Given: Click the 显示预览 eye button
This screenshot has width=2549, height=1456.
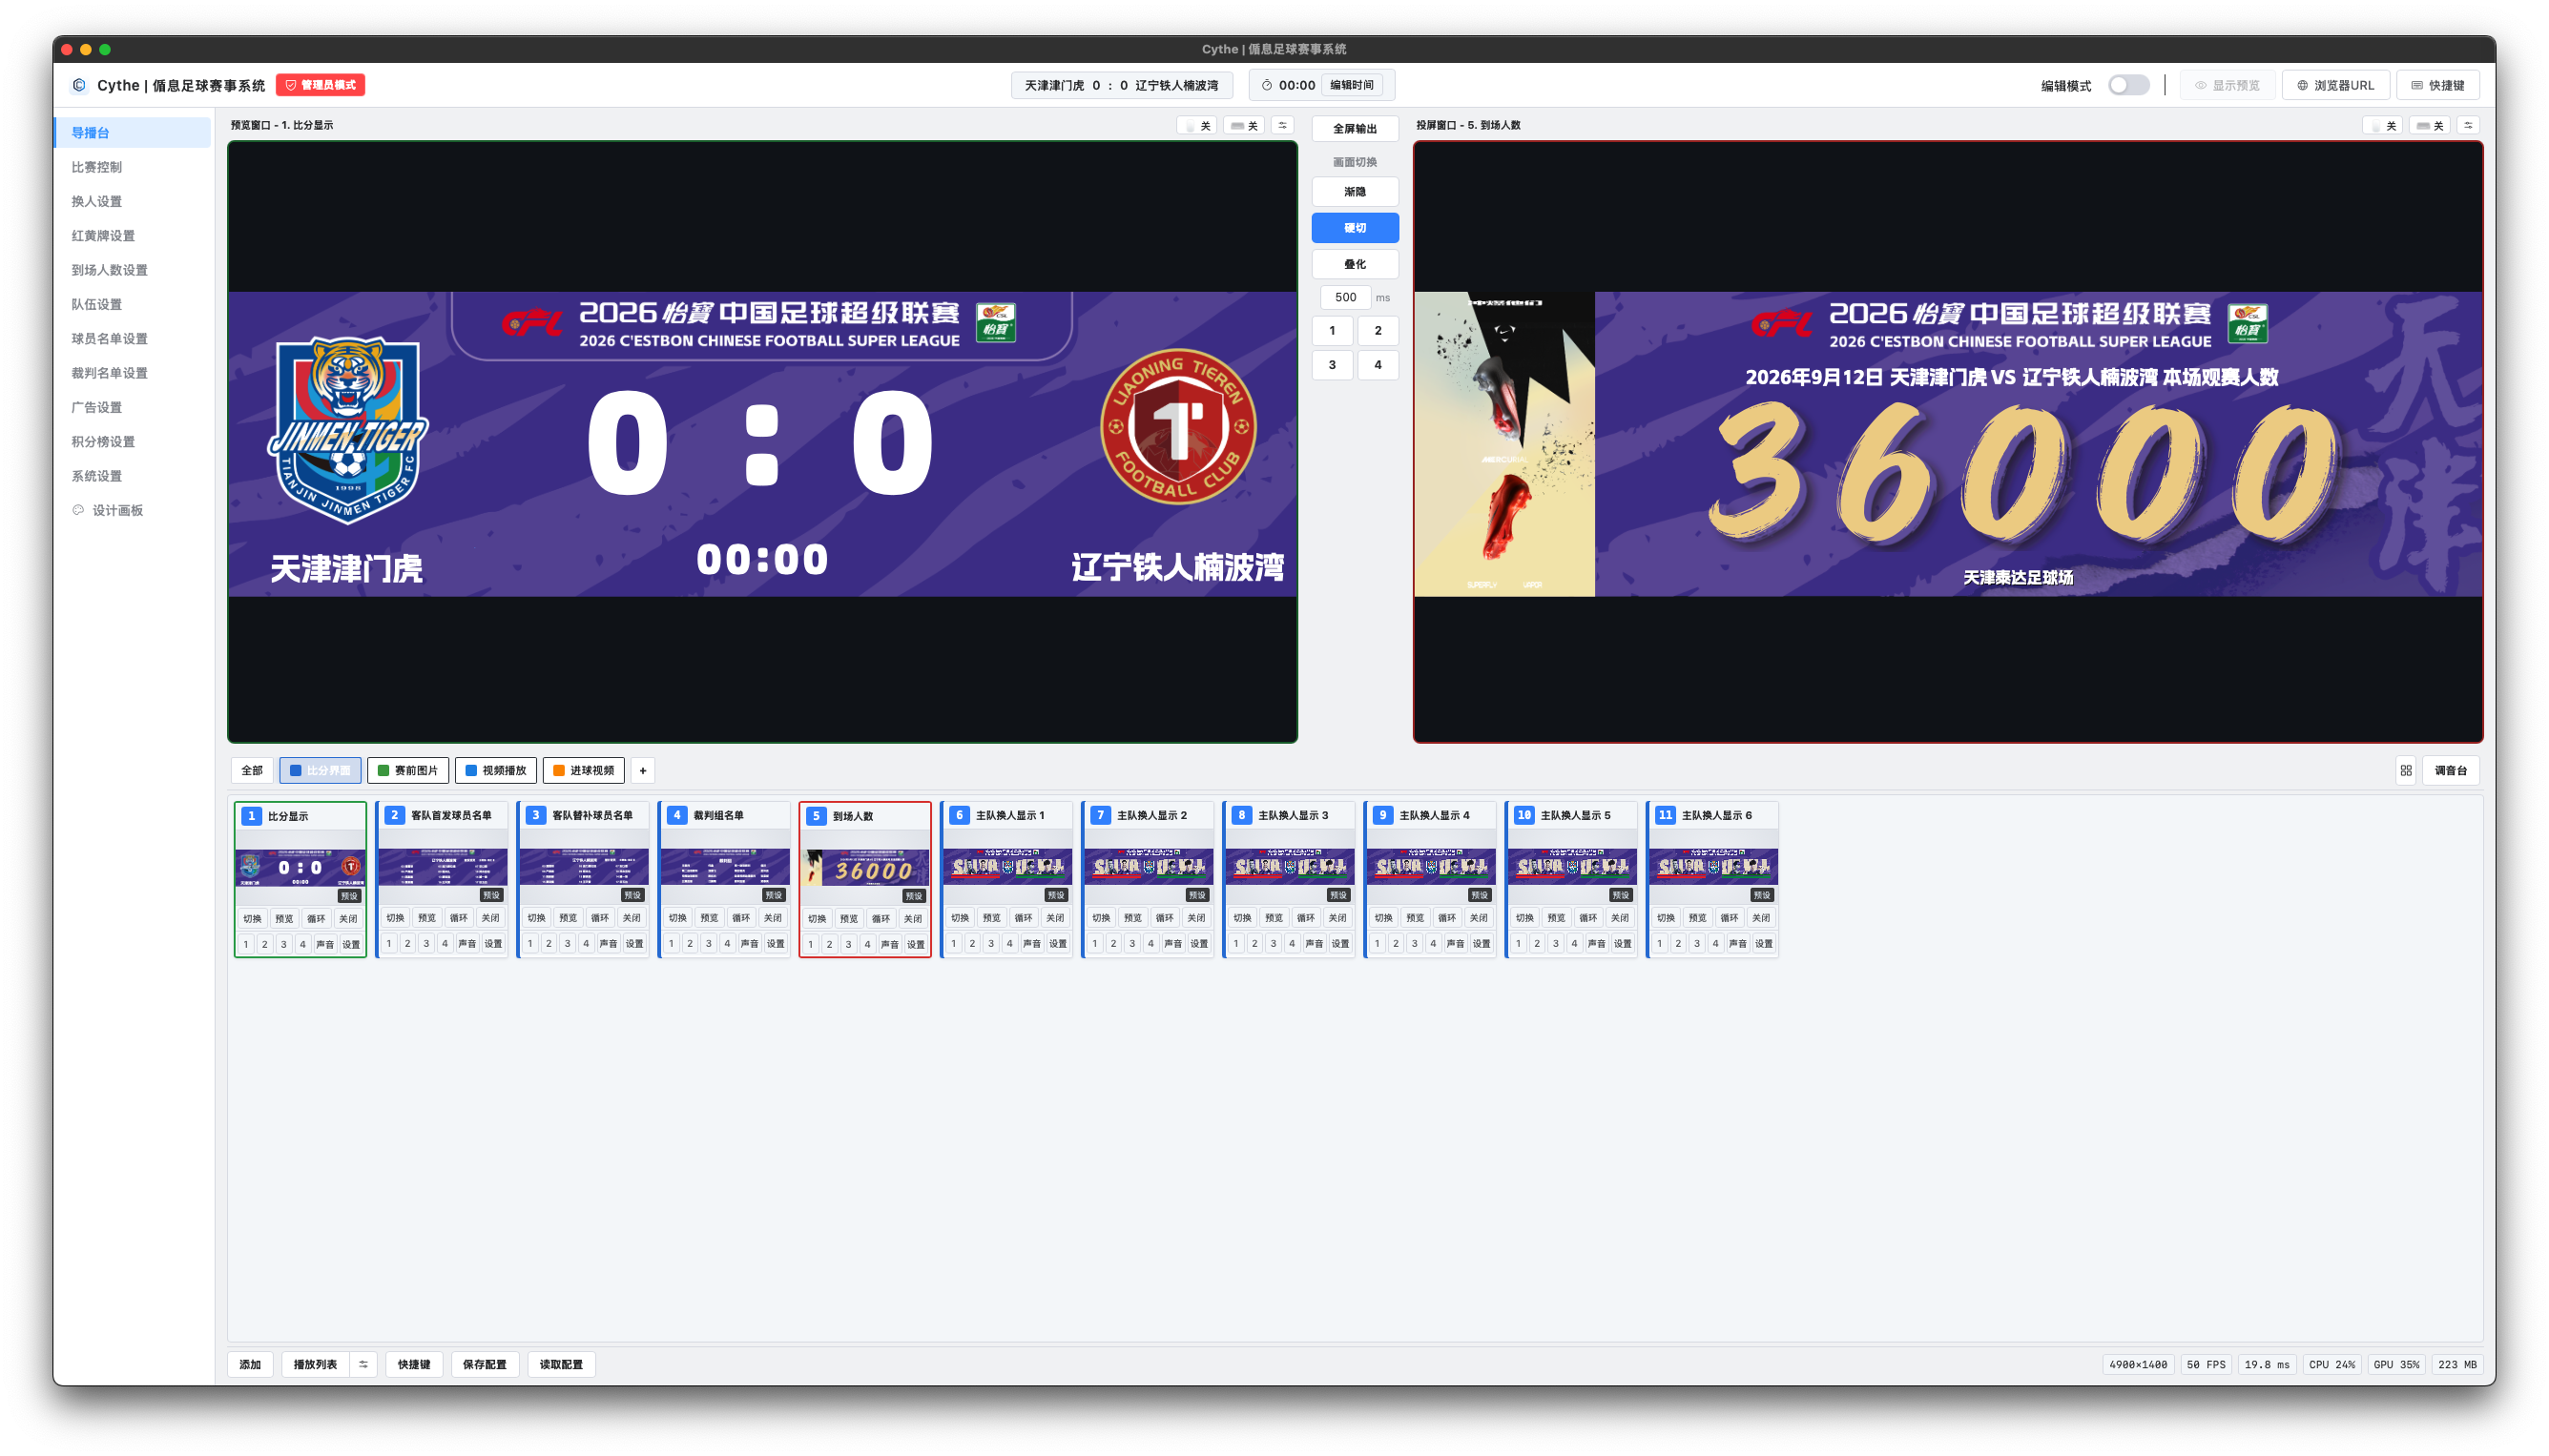Looking at the screenshot, I should [2227, 85].
